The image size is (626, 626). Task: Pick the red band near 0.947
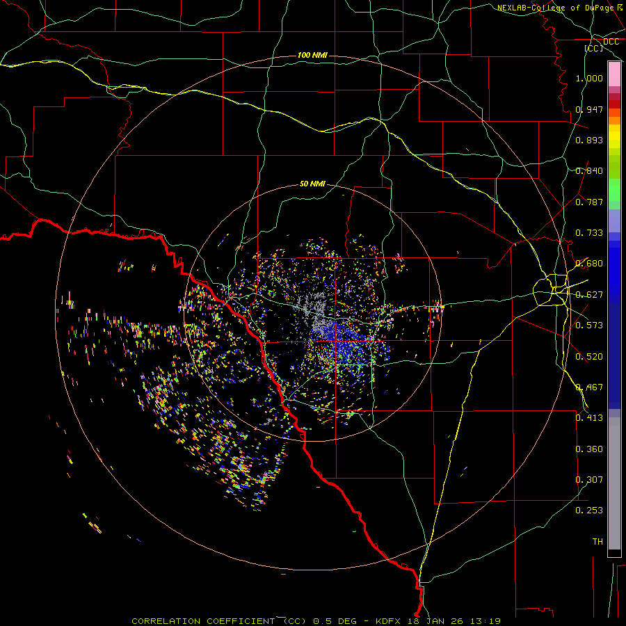pos(614,104)
